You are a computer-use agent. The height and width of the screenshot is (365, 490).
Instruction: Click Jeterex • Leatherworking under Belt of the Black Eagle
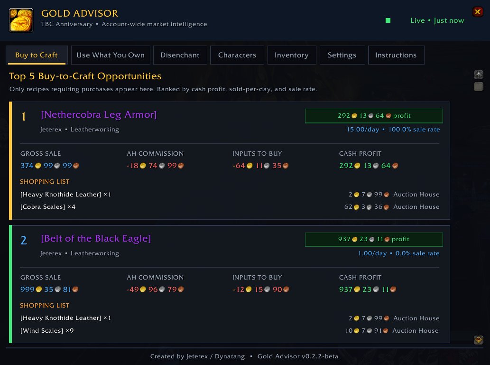pyautogui.click(x=80, y=253)
